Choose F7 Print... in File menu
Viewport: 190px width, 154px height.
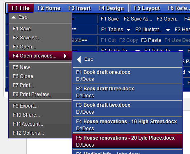coord(40,85)
